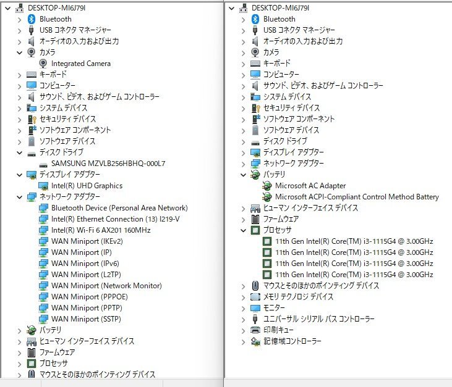
Task: Click the ヒューマン インターフェイス デバイス icon in left tree
Action: [x=32, y=341]
